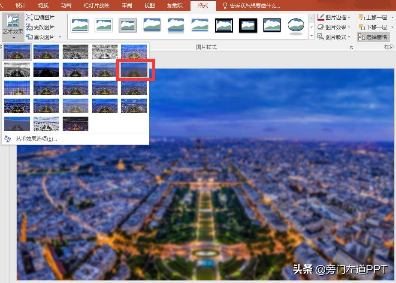This screenshot has height=283, width=396.
Task: Open 图片效果 (Picture Effects) dropdown
Action: [x=334, y=27]
